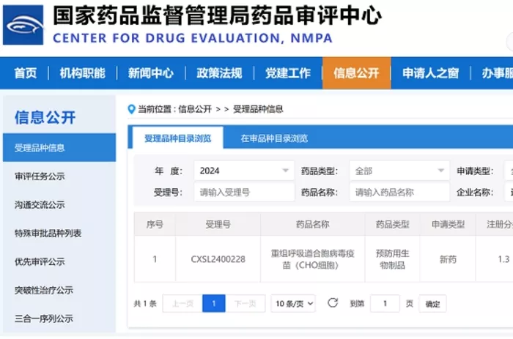Click the 确定 button in pagination

[x=432, y=304]
